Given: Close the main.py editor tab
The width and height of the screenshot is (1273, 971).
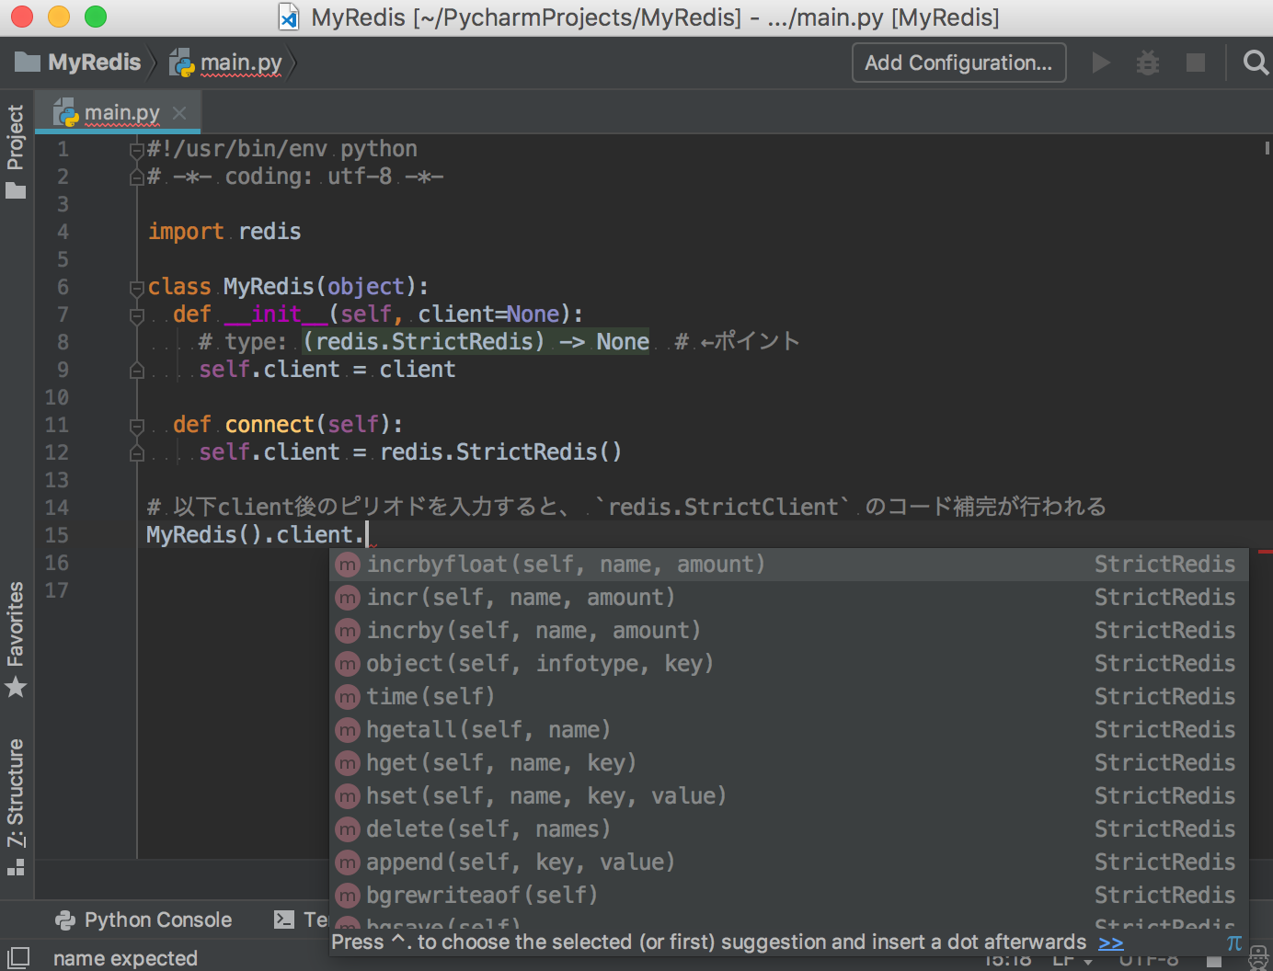Looking at the screenshot, I should tap(179, 113).
